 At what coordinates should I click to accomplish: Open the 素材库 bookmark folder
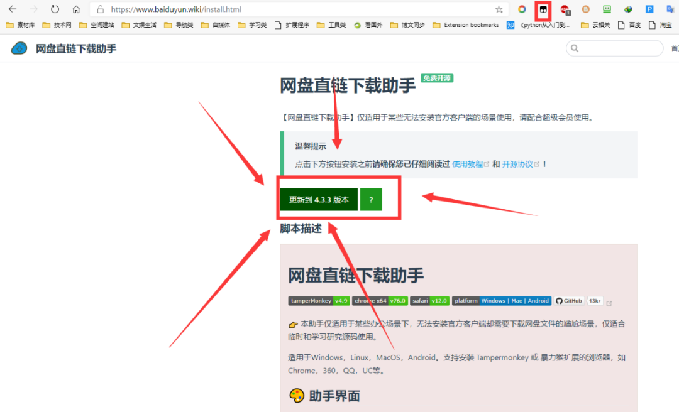(20, 25)
